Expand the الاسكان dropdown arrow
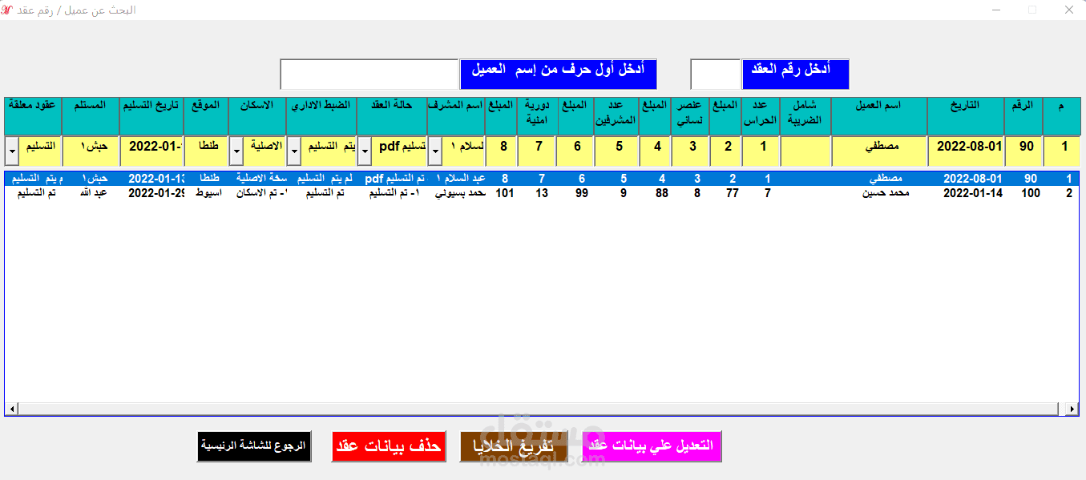The width and height of the screenshot is (1086, 480). click(x=236, y=149)
